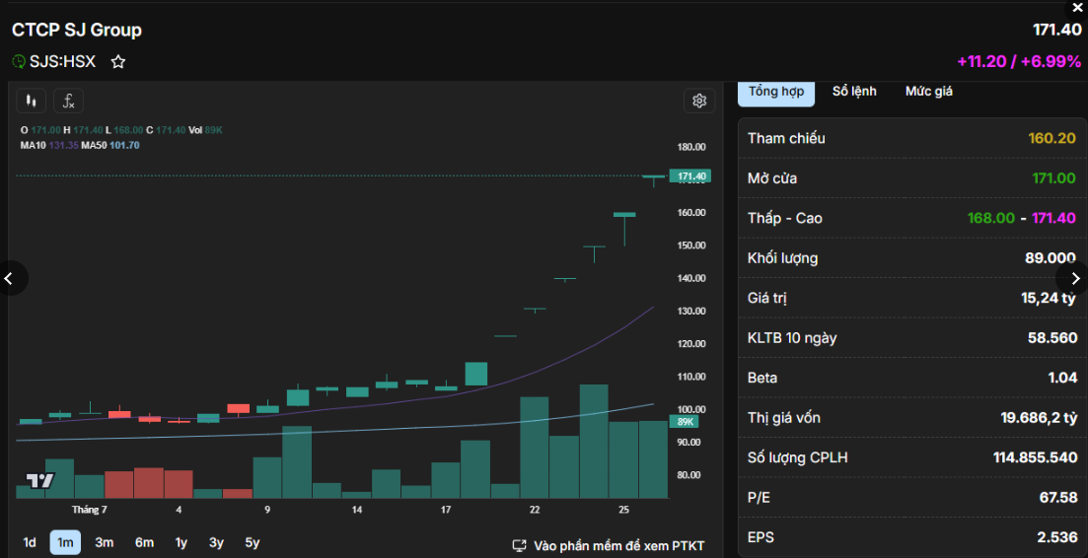Viewport: 1088px width, 558px height.
Task: Click the MA50 indicator legend
Action: click(110, 146)
